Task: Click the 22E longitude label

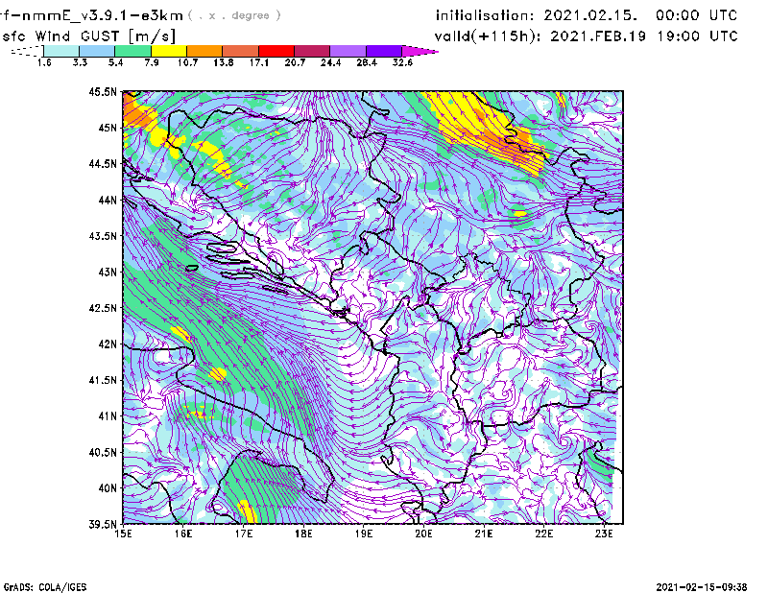Action: [543, 534]
